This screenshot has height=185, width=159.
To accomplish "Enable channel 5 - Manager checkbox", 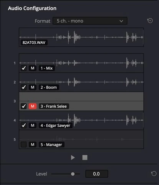I will pos(23,144).
